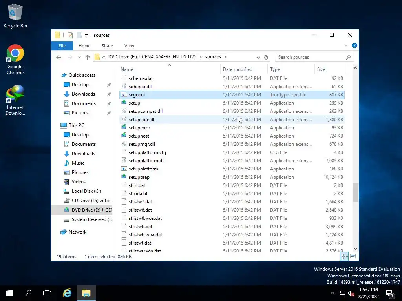The width and height of the screenshot is (402, 301).
Task: Open Downloads under Quick access
Action: 83,94
